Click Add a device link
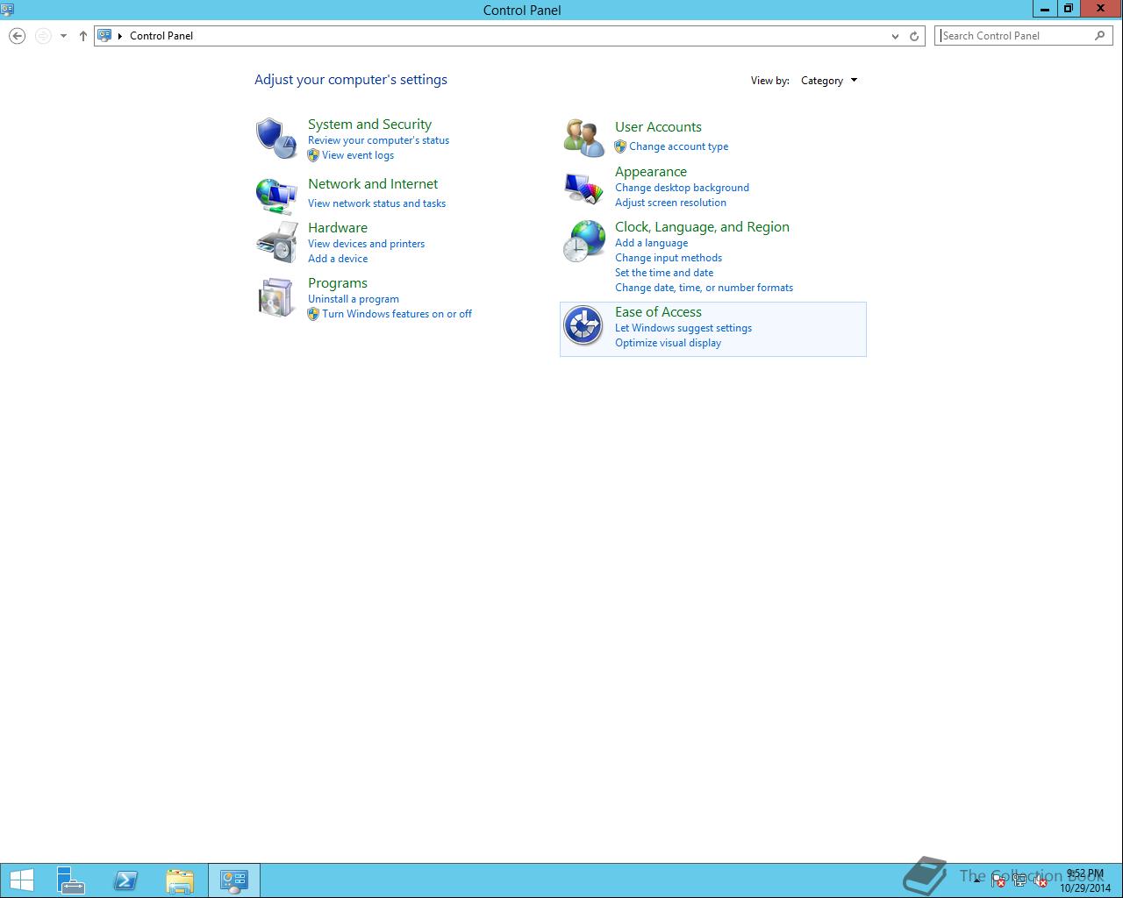Image resolution: width=1123 pixels, height=898 pixels. point(338,259)
